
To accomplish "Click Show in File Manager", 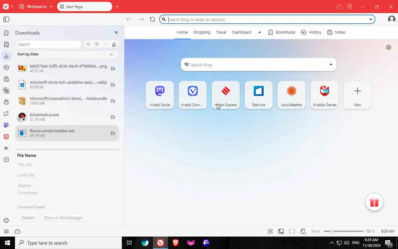I will [63, 218].
